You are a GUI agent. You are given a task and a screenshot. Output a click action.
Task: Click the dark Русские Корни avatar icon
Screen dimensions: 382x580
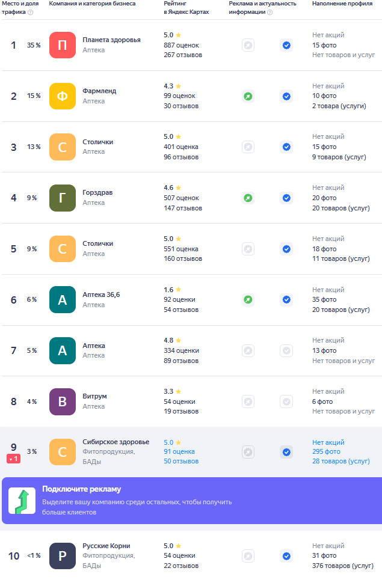coord(63,556)
